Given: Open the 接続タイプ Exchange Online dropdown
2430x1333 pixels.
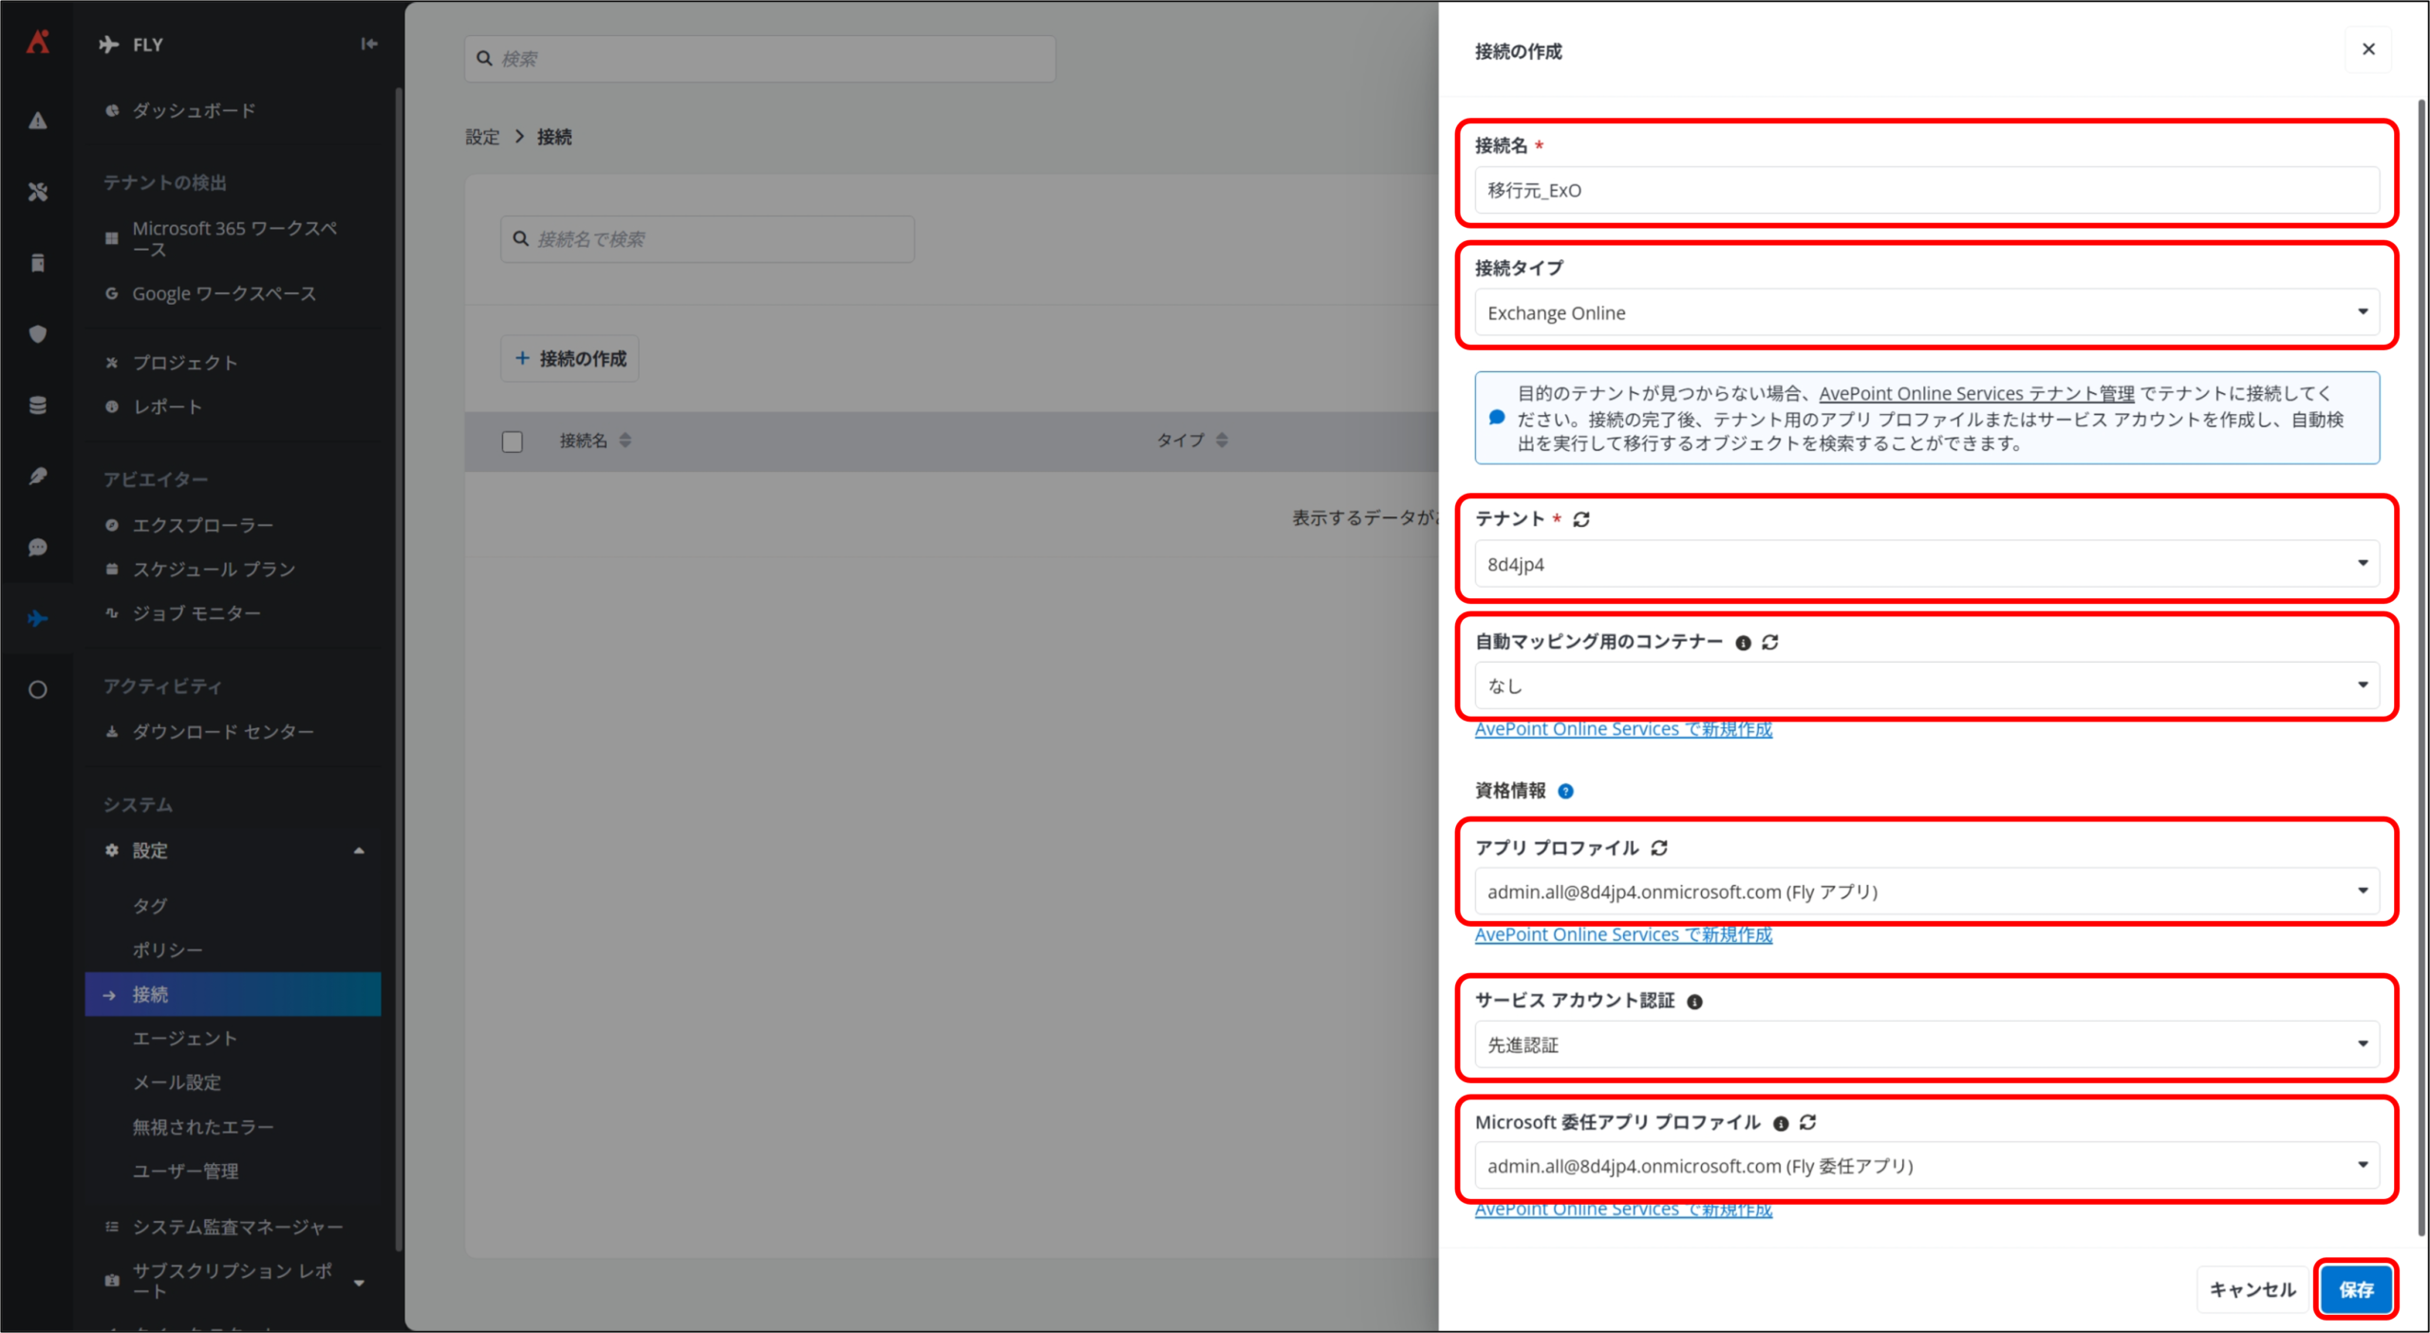Looking at the screenshot, I should click(x=1927, y=312).
